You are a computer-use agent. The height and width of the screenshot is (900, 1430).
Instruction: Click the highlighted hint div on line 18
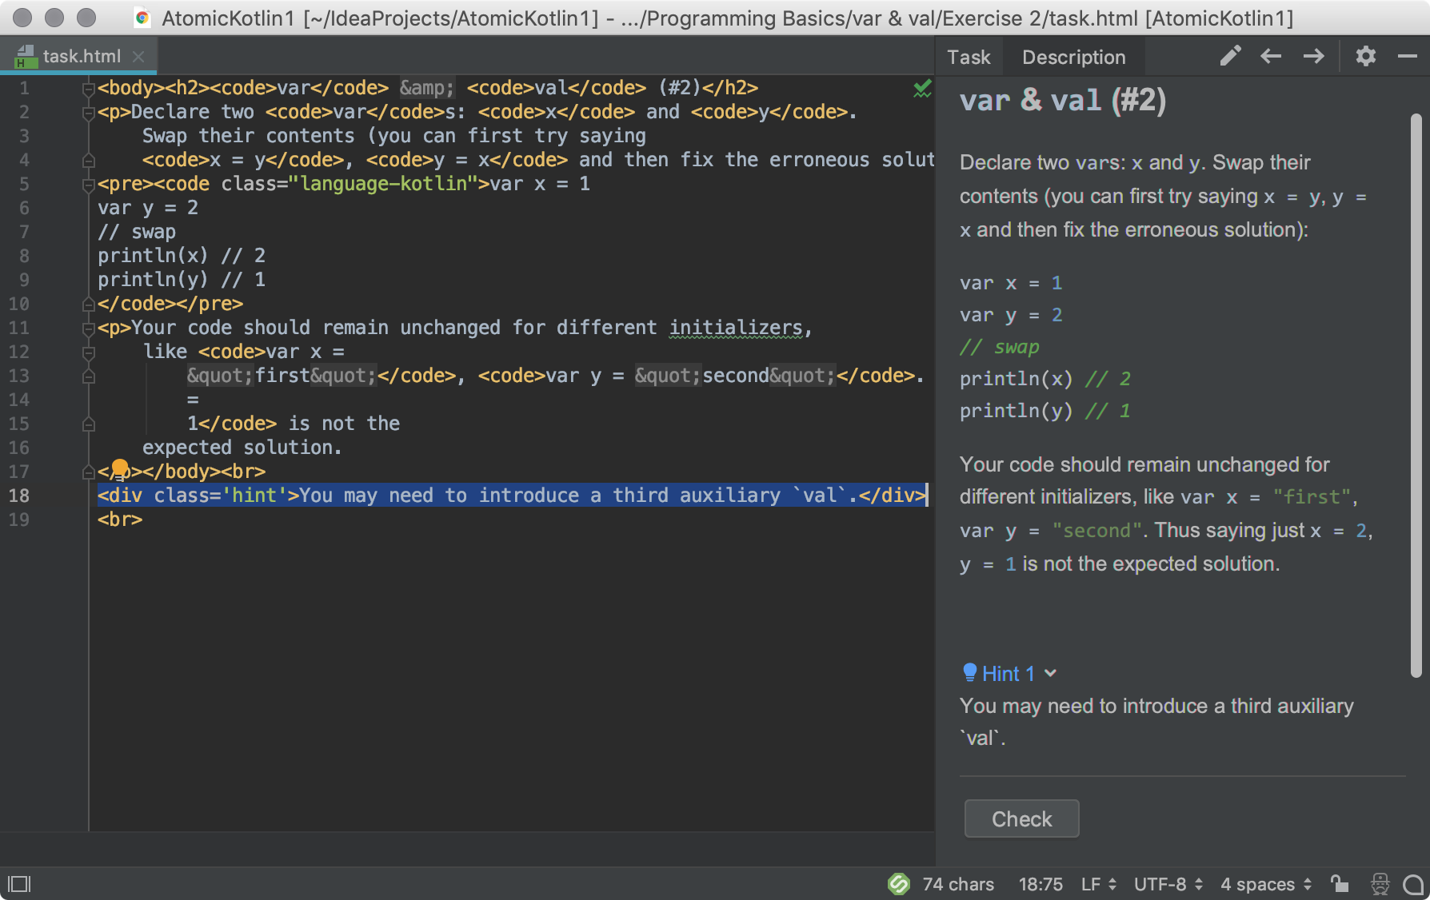[512, 496]
